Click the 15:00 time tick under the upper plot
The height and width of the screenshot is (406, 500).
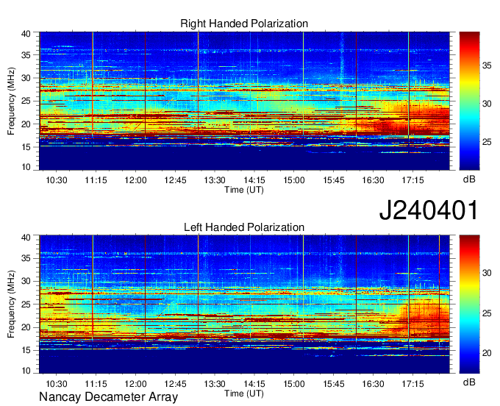tap(294, 180)
